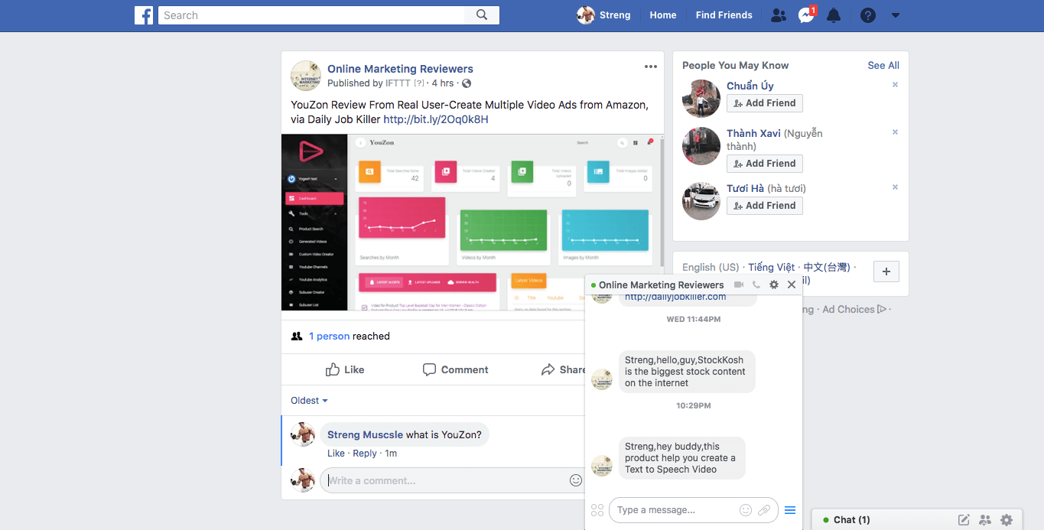Open the help question mark icon
The width and height of the screenshot is (1044, 530).
tap(867, 15)
